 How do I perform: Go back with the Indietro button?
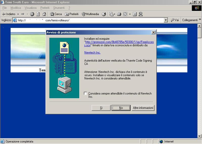point(9,14)
